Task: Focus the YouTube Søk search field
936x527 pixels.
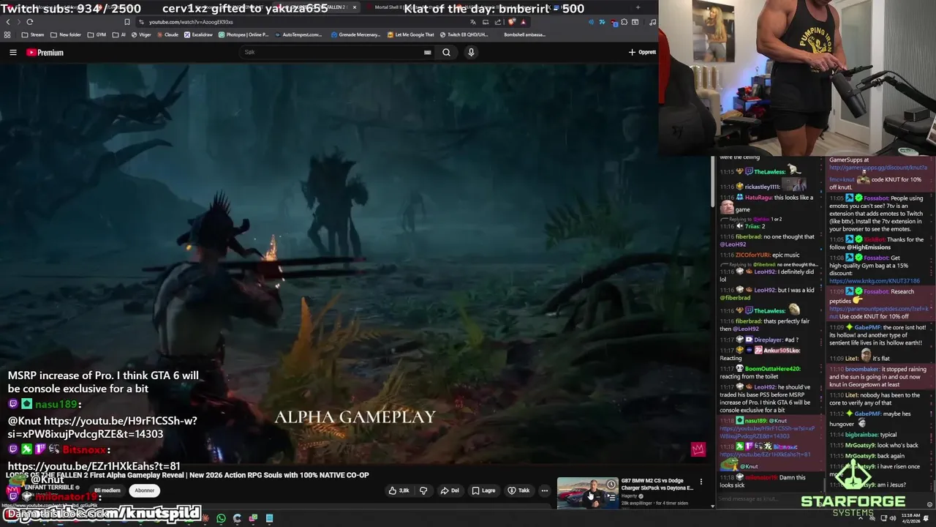Action: click(x=333, y=52)
